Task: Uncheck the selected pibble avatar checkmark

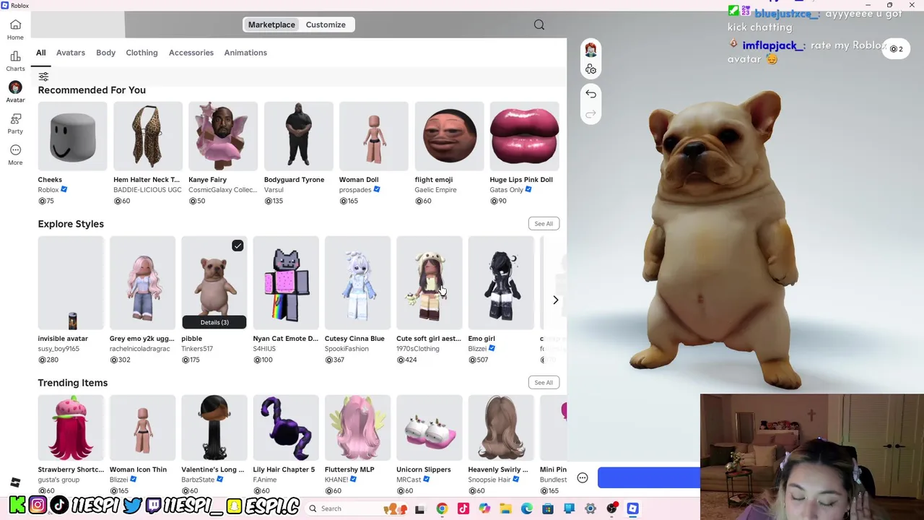Action: 237,246
